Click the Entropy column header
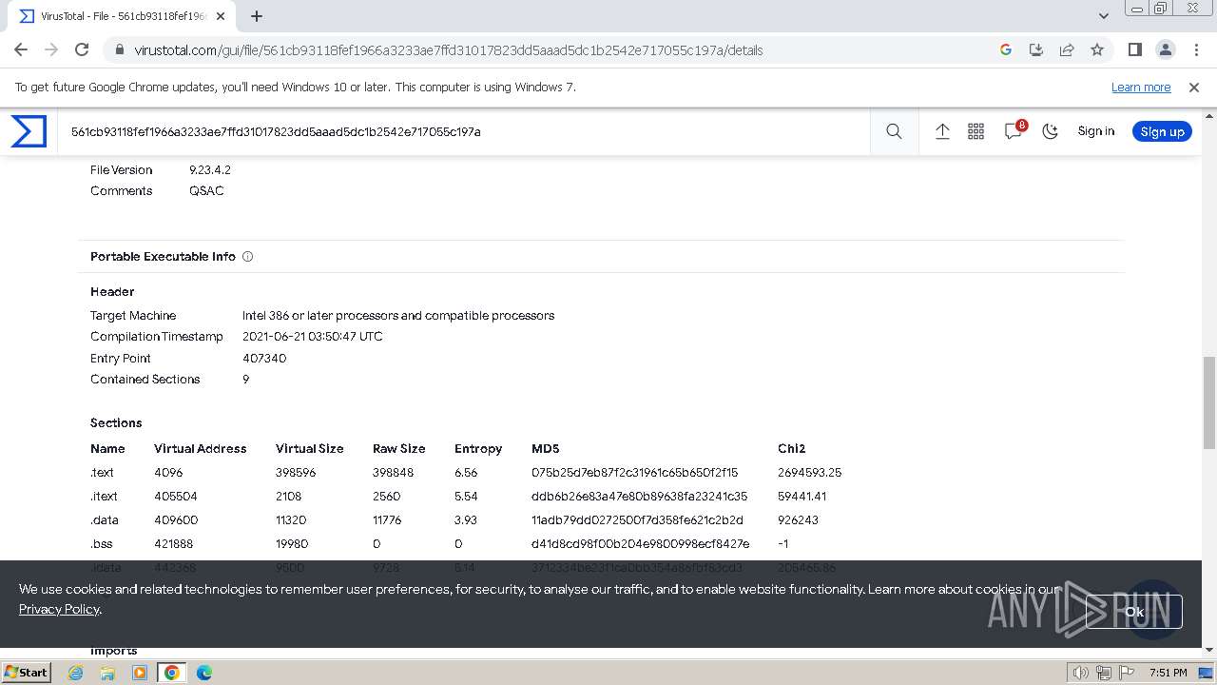1217x685 pixels. pyautogui.click(x=478, y=449)
